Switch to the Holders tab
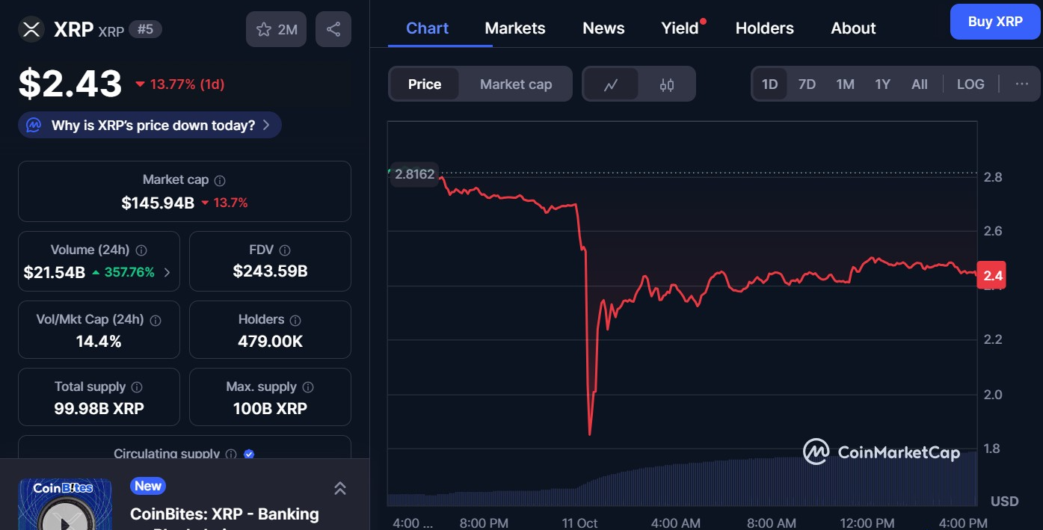This screenshot has width=1043, height=530. [764, 28]
